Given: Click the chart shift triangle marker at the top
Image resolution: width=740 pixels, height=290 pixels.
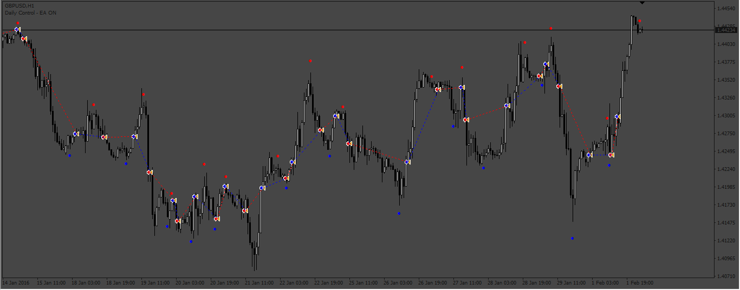Looking at the screenshot, I should [x=642, y=3].
